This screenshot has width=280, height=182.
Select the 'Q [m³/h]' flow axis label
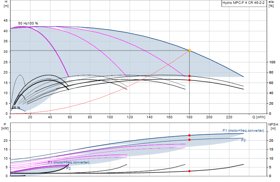(x=259, y=117)
